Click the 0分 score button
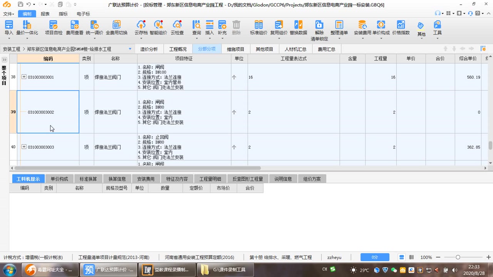 click(x=375, y=257)
